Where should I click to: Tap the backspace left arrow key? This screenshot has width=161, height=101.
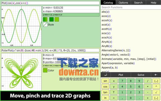(x=156, y=75)
